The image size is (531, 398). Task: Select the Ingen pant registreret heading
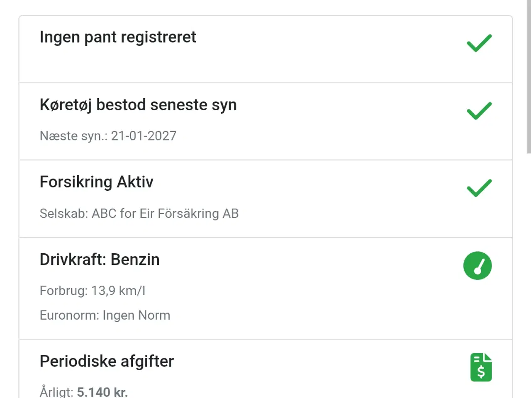pyautogui.click(x=118, y=37)
